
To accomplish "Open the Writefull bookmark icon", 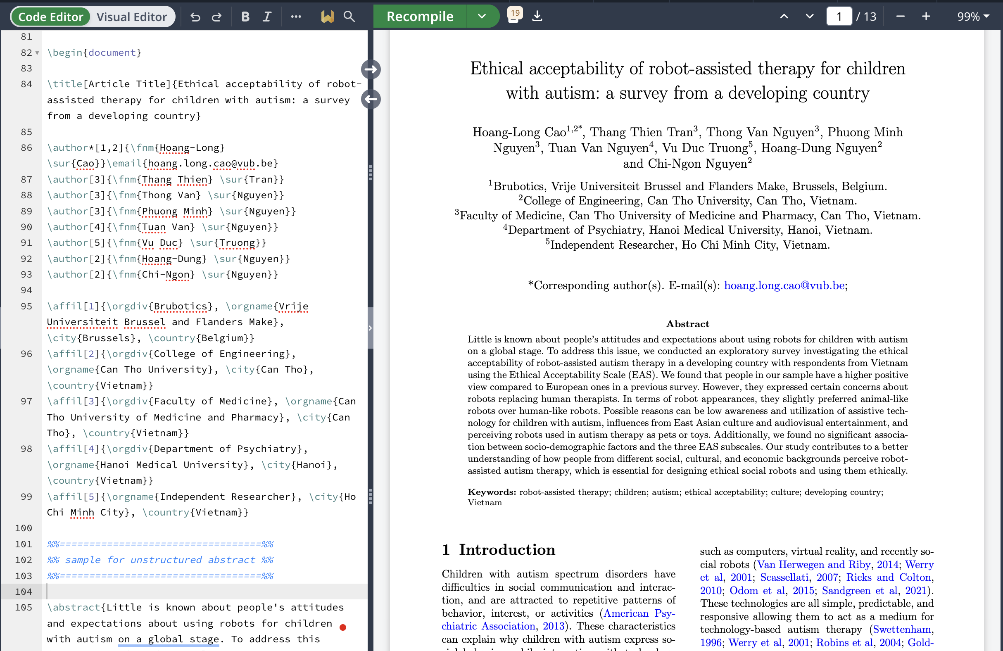I will coord(328,17).
